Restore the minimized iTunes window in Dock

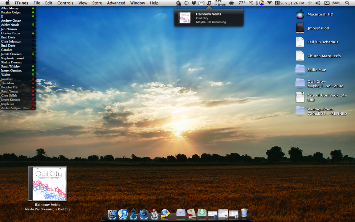click(x=233, y=214)
